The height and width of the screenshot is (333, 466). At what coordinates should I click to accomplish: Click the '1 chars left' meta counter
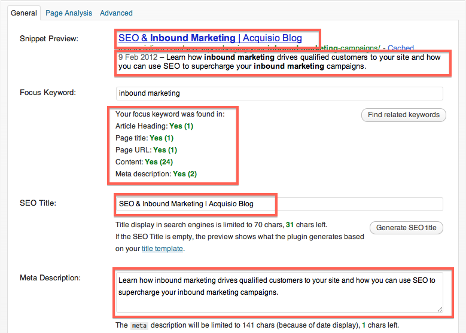tap(380, 325)
